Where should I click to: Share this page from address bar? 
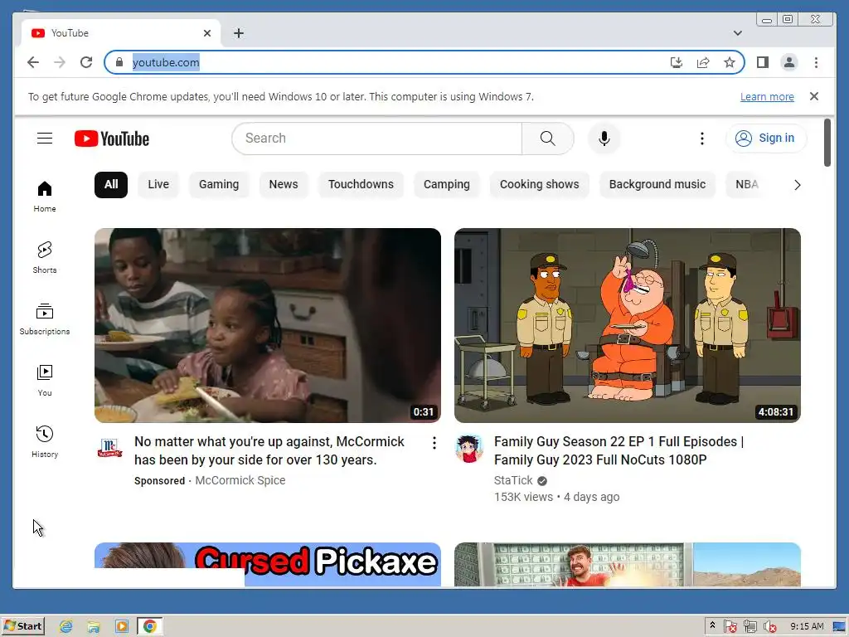click(x=703, y=62)
